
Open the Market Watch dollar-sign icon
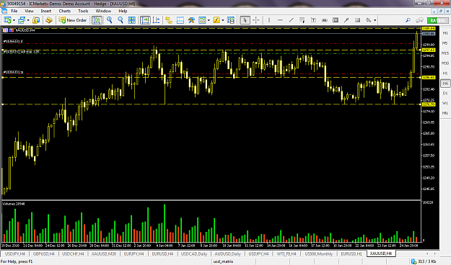point(36,20)
